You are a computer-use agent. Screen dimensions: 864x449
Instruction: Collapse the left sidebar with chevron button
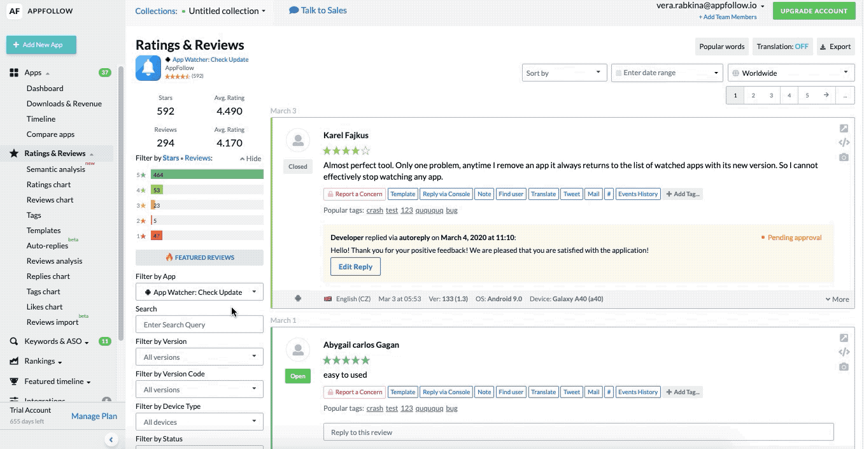click(111, 439)
